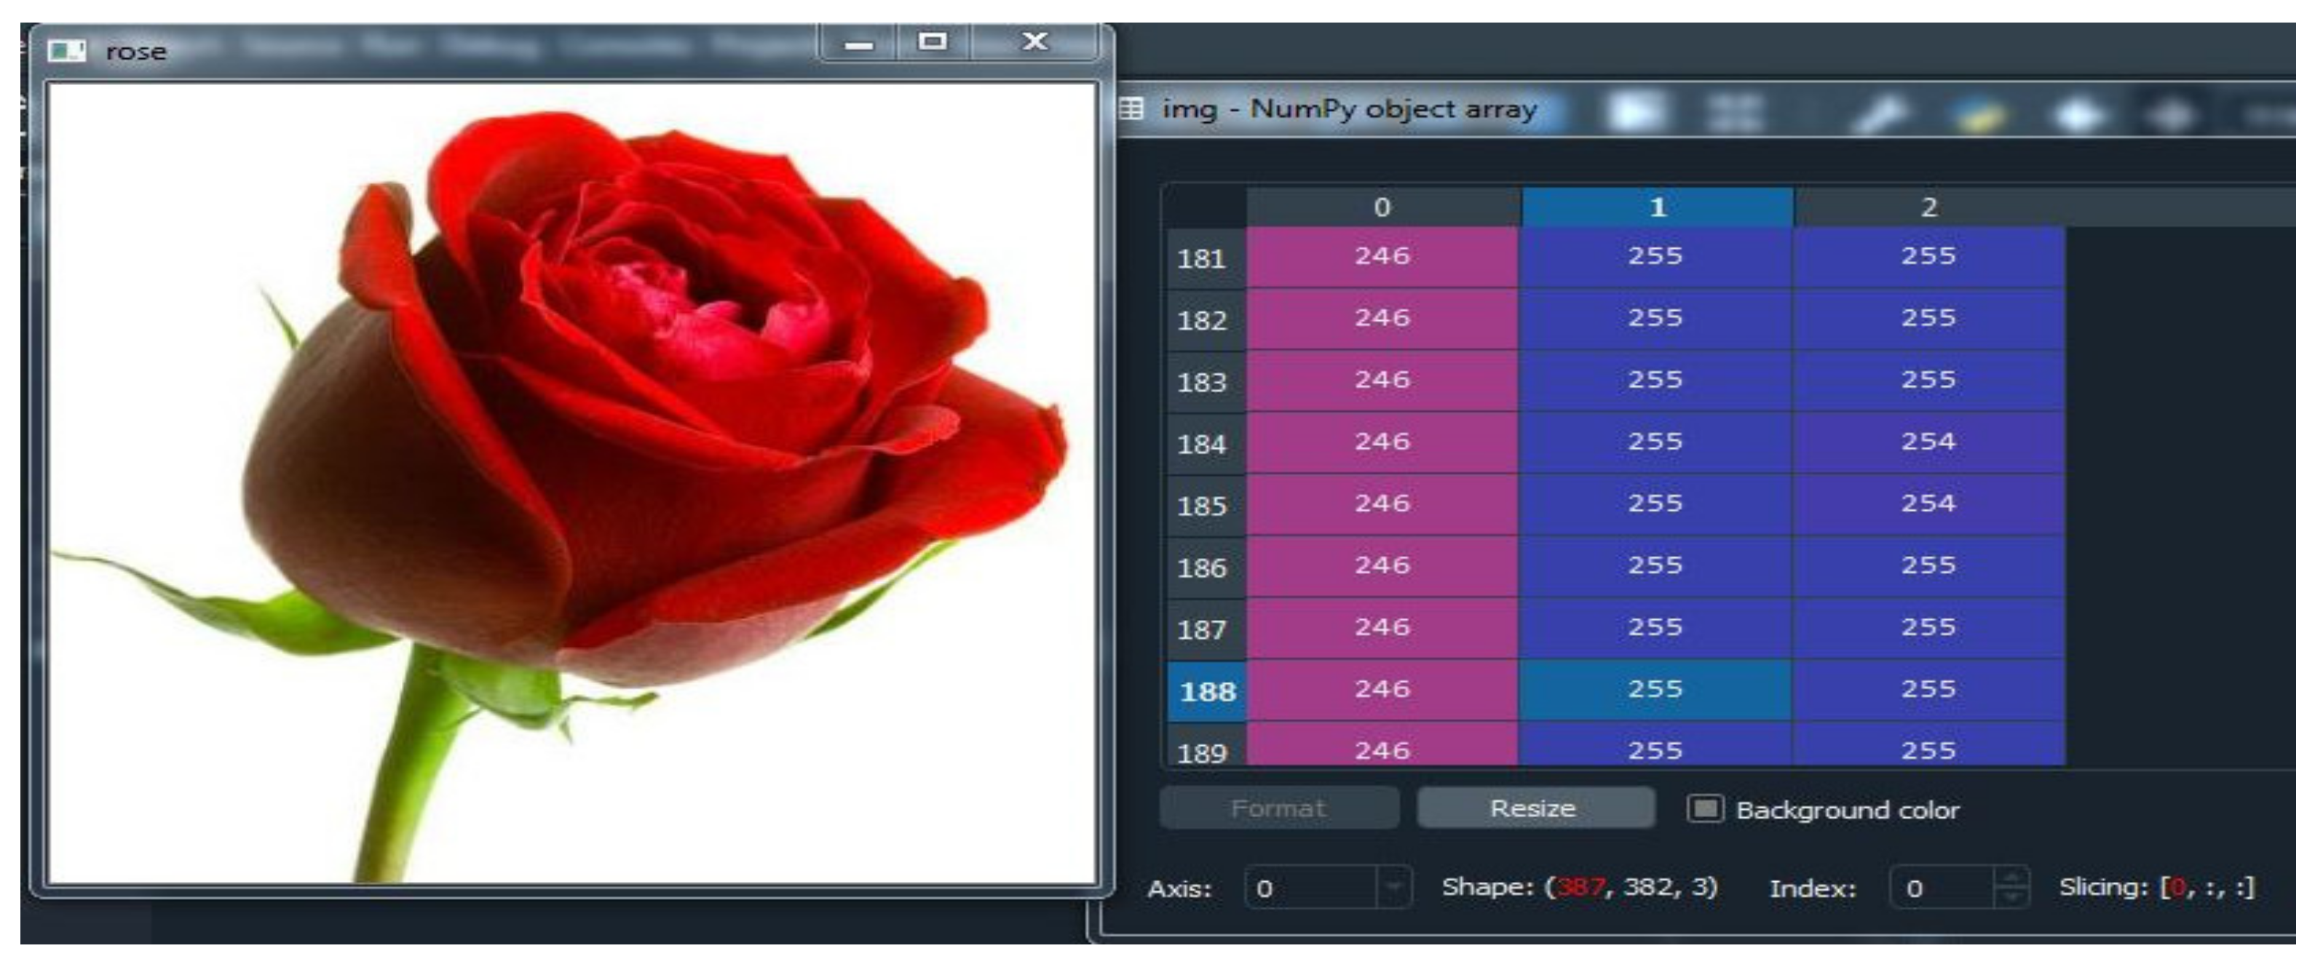Select row header 183
2315x967 pixels.
[x=1206, y=383]
